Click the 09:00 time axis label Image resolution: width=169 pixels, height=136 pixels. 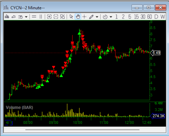pyautogui.click(x=54, y=122)
